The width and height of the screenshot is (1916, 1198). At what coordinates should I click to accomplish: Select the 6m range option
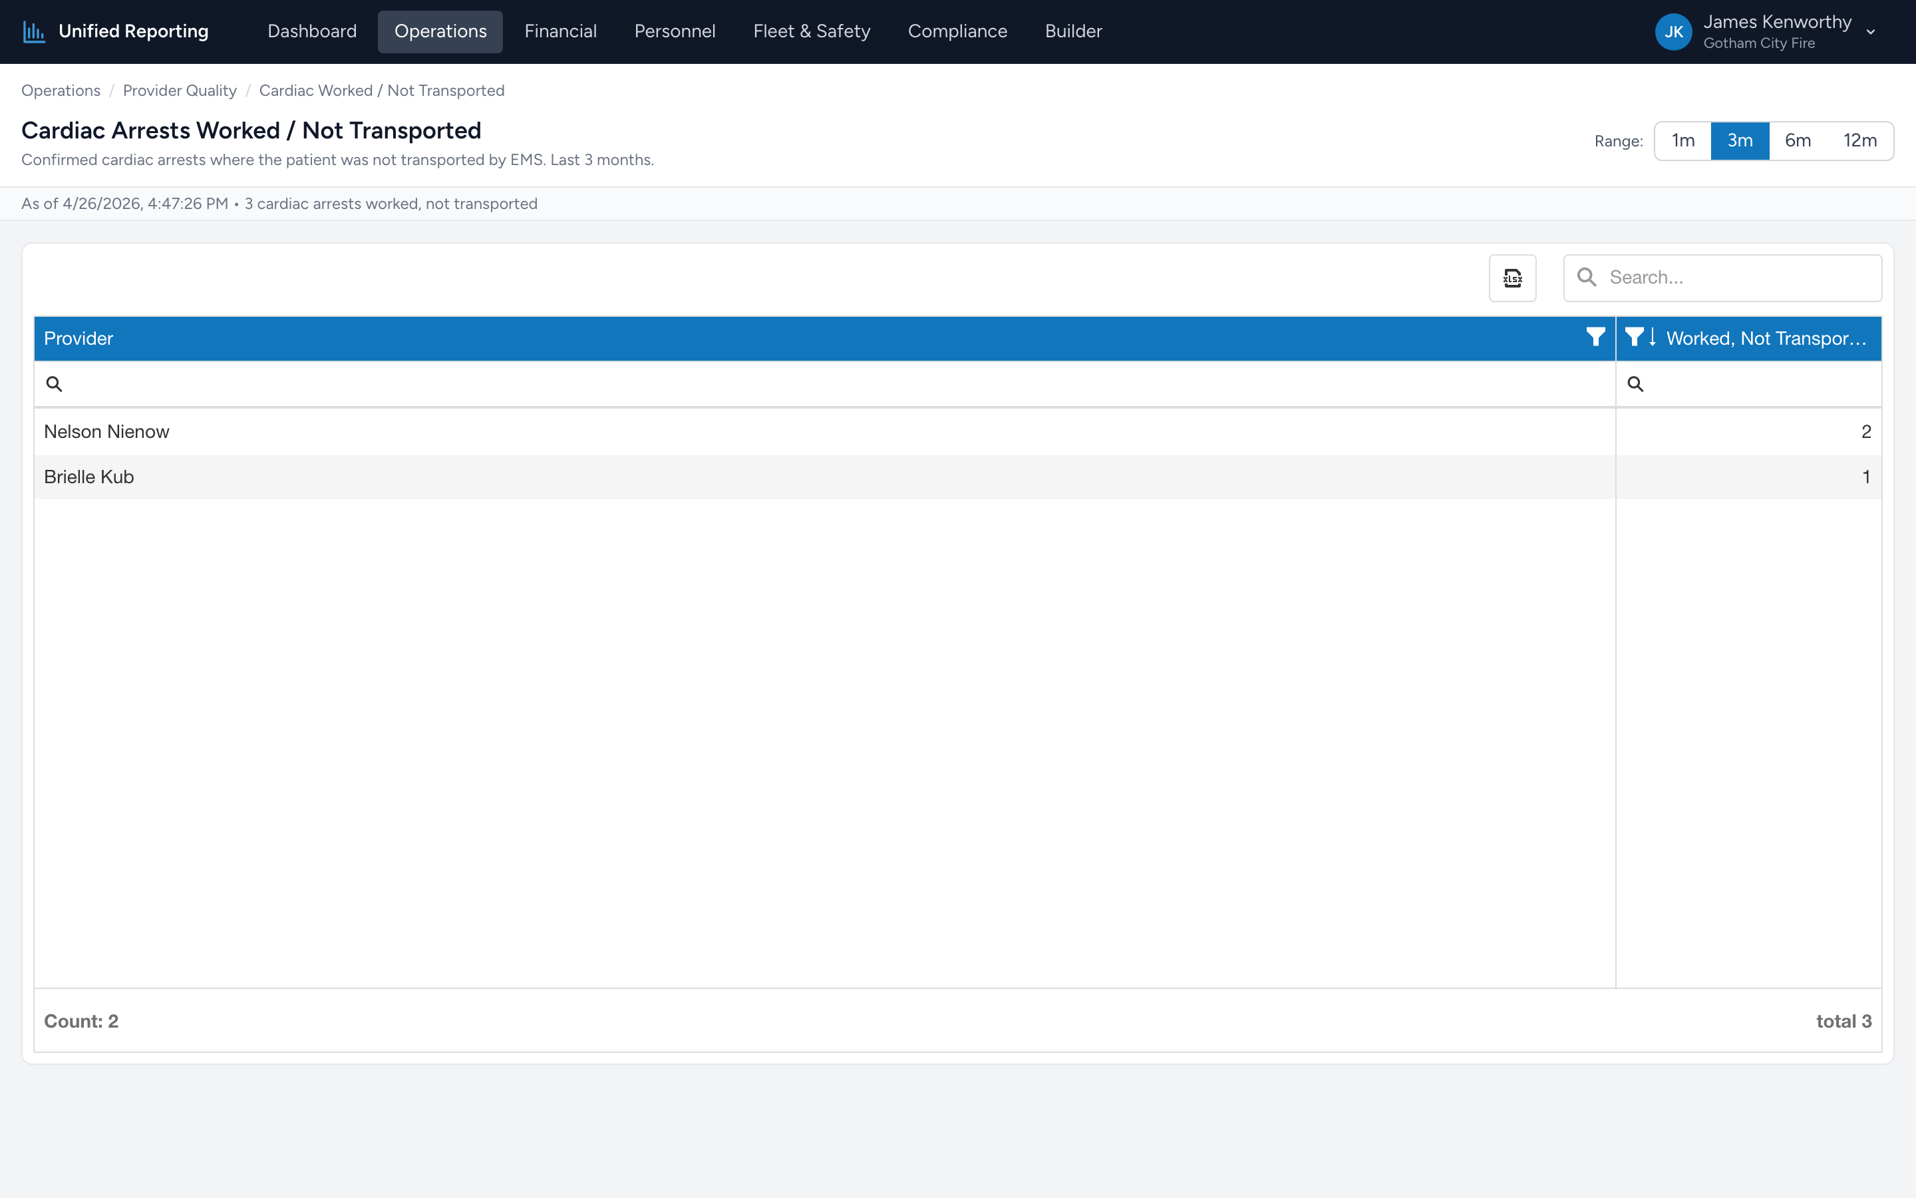(1797, 141)
